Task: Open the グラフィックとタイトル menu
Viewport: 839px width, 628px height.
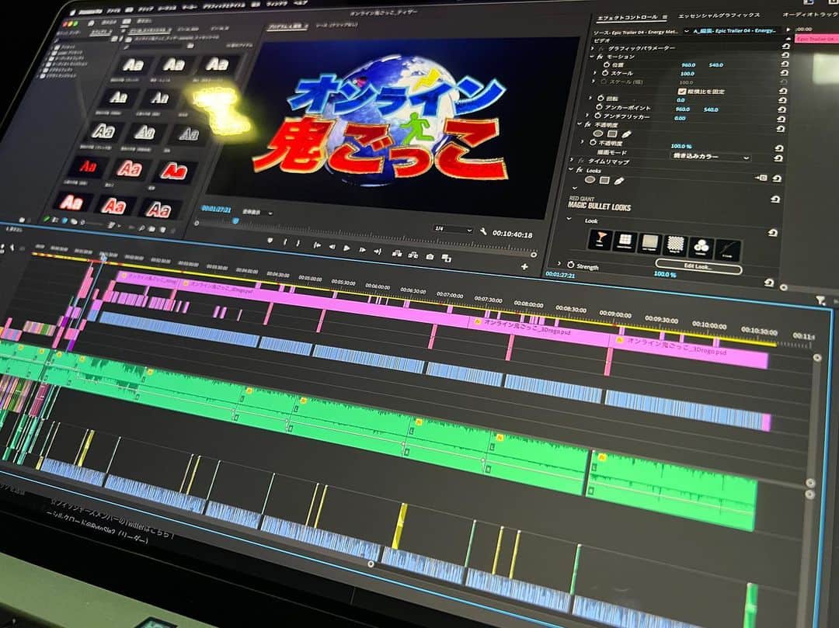Action: coord(225,6)
